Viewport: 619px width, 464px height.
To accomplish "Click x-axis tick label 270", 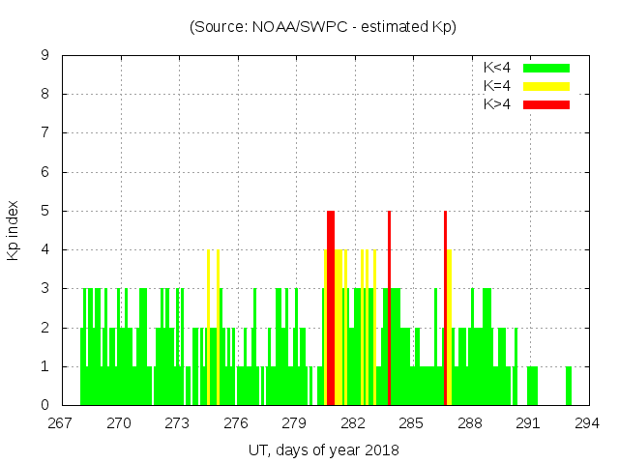I will (120, 423).
